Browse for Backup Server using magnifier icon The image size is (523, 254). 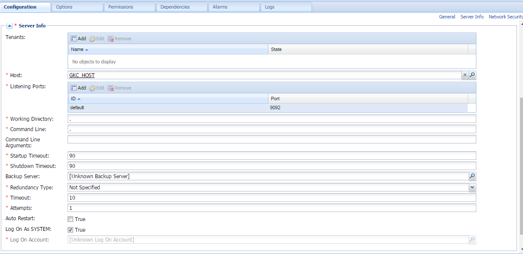coord(472,176)
